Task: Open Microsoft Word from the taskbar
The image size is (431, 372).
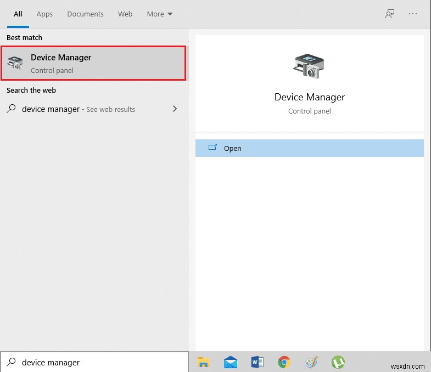Action: pos(258,362)
